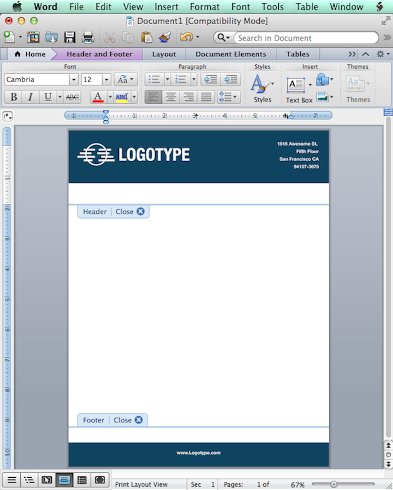Close the Header editing area

pyautogui.click(x=140, y=212)
